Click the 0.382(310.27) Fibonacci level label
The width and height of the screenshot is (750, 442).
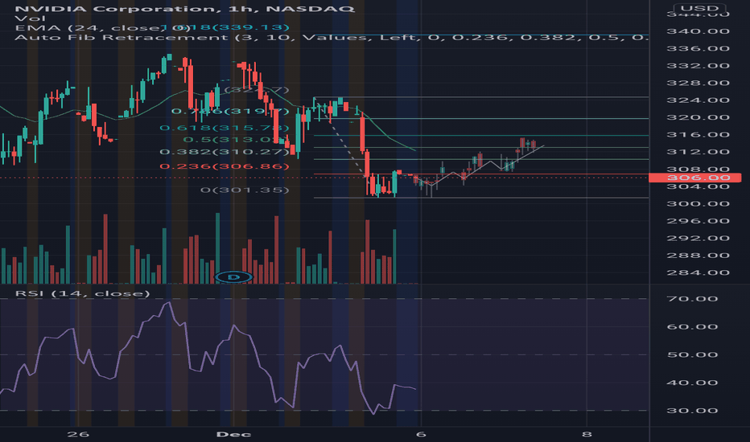tap(225, 151)
